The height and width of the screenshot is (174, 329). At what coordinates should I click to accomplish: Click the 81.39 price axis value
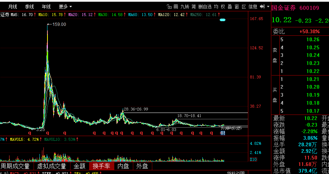click(256, 77)
